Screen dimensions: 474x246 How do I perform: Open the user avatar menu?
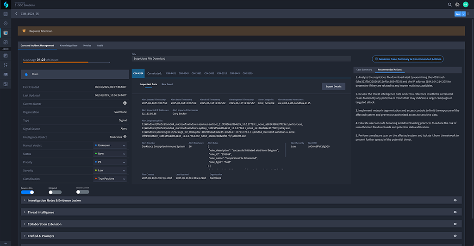pos(466,5)
